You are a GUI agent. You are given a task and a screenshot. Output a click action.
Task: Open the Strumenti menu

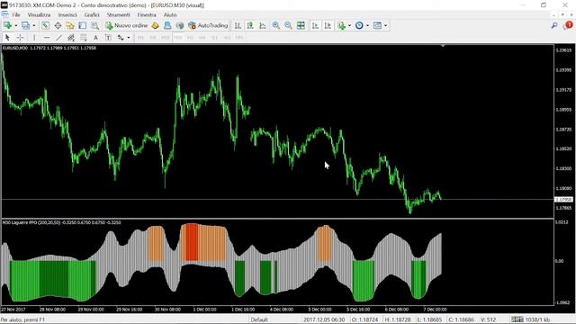(x=118, y=14)
